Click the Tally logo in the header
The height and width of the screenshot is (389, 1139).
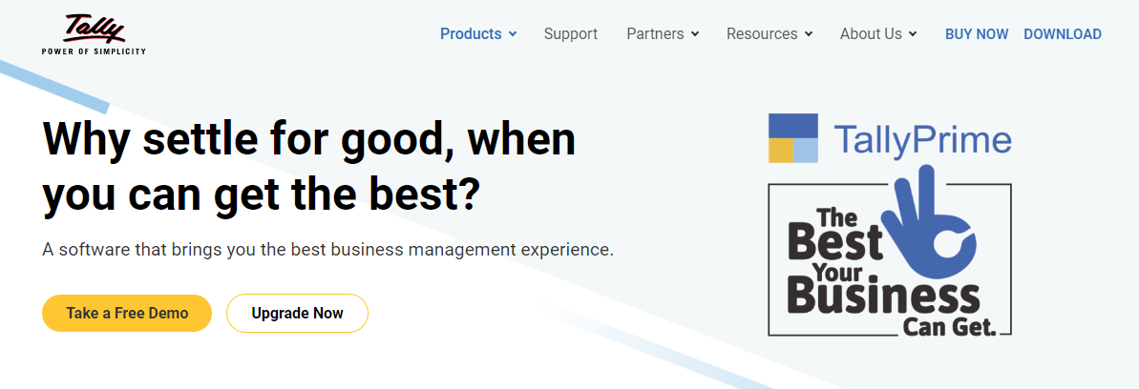coord(94,31)
